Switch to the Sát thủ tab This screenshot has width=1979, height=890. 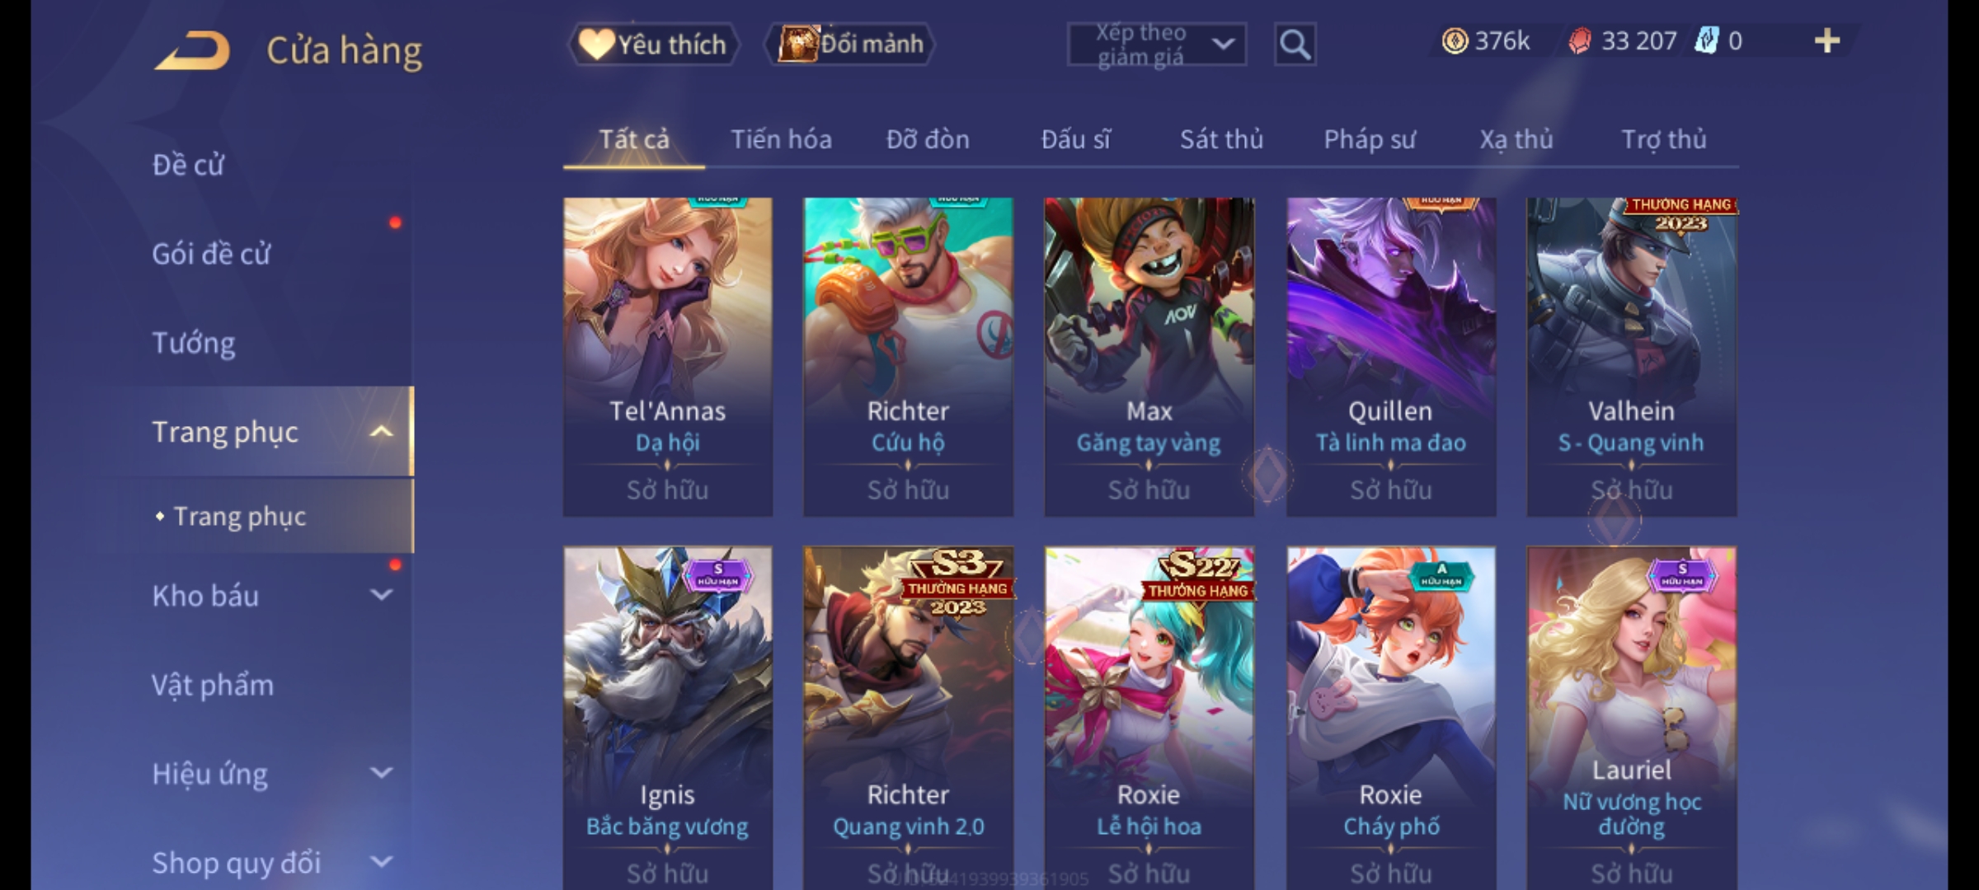pyautogui.click(x=1221, y=140)
